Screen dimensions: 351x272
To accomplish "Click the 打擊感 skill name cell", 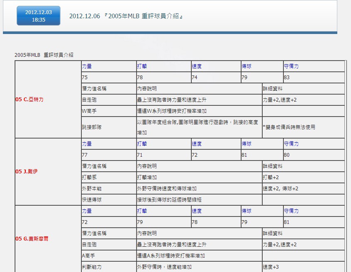I will [x=89, y=177].
